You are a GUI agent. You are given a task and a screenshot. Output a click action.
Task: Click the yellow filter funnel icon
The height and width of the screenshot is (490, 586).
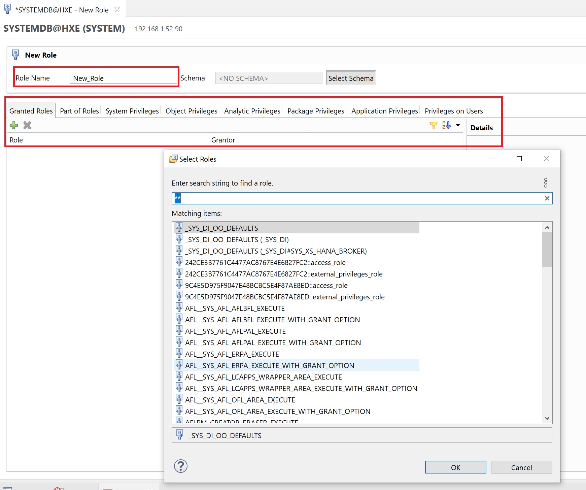click(433, 126)
